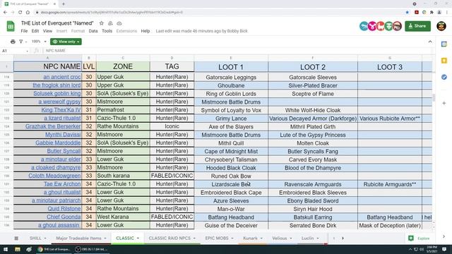This screenshot has width=452, height=254.
Task: Select the Mithril Plated Girth cell
Action: pyautogui.click(x=313, y=127)
